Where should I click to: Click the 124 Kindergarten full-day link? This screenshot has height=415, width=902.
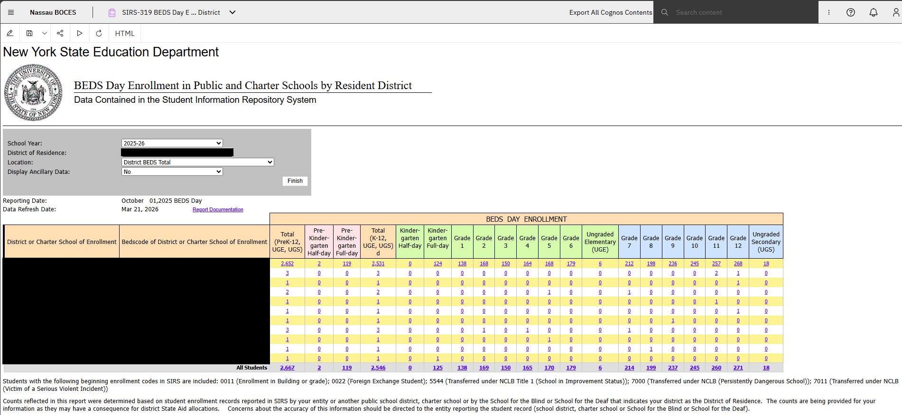pos(437,263)
